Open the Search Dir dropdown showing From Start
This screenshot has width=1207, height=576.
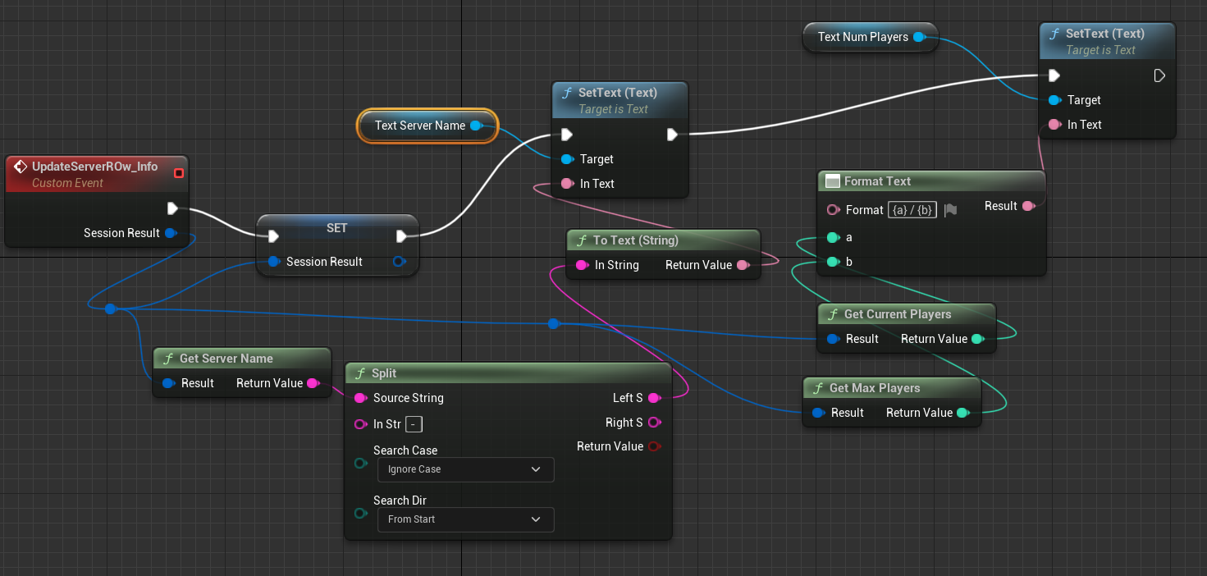[x=465, y=519]
